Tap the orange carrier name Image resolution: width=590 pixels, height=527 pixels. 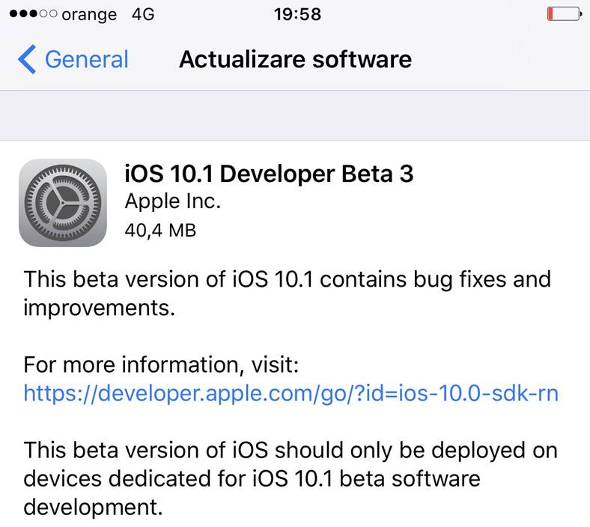click(88, 14)
